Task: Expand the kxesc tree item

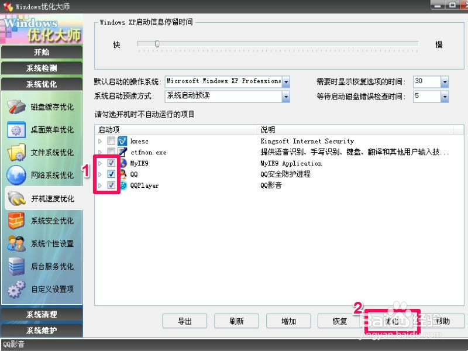Action: (100, 140)
